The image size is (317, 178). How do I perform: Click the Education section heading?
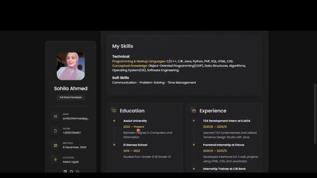point(132,111)
